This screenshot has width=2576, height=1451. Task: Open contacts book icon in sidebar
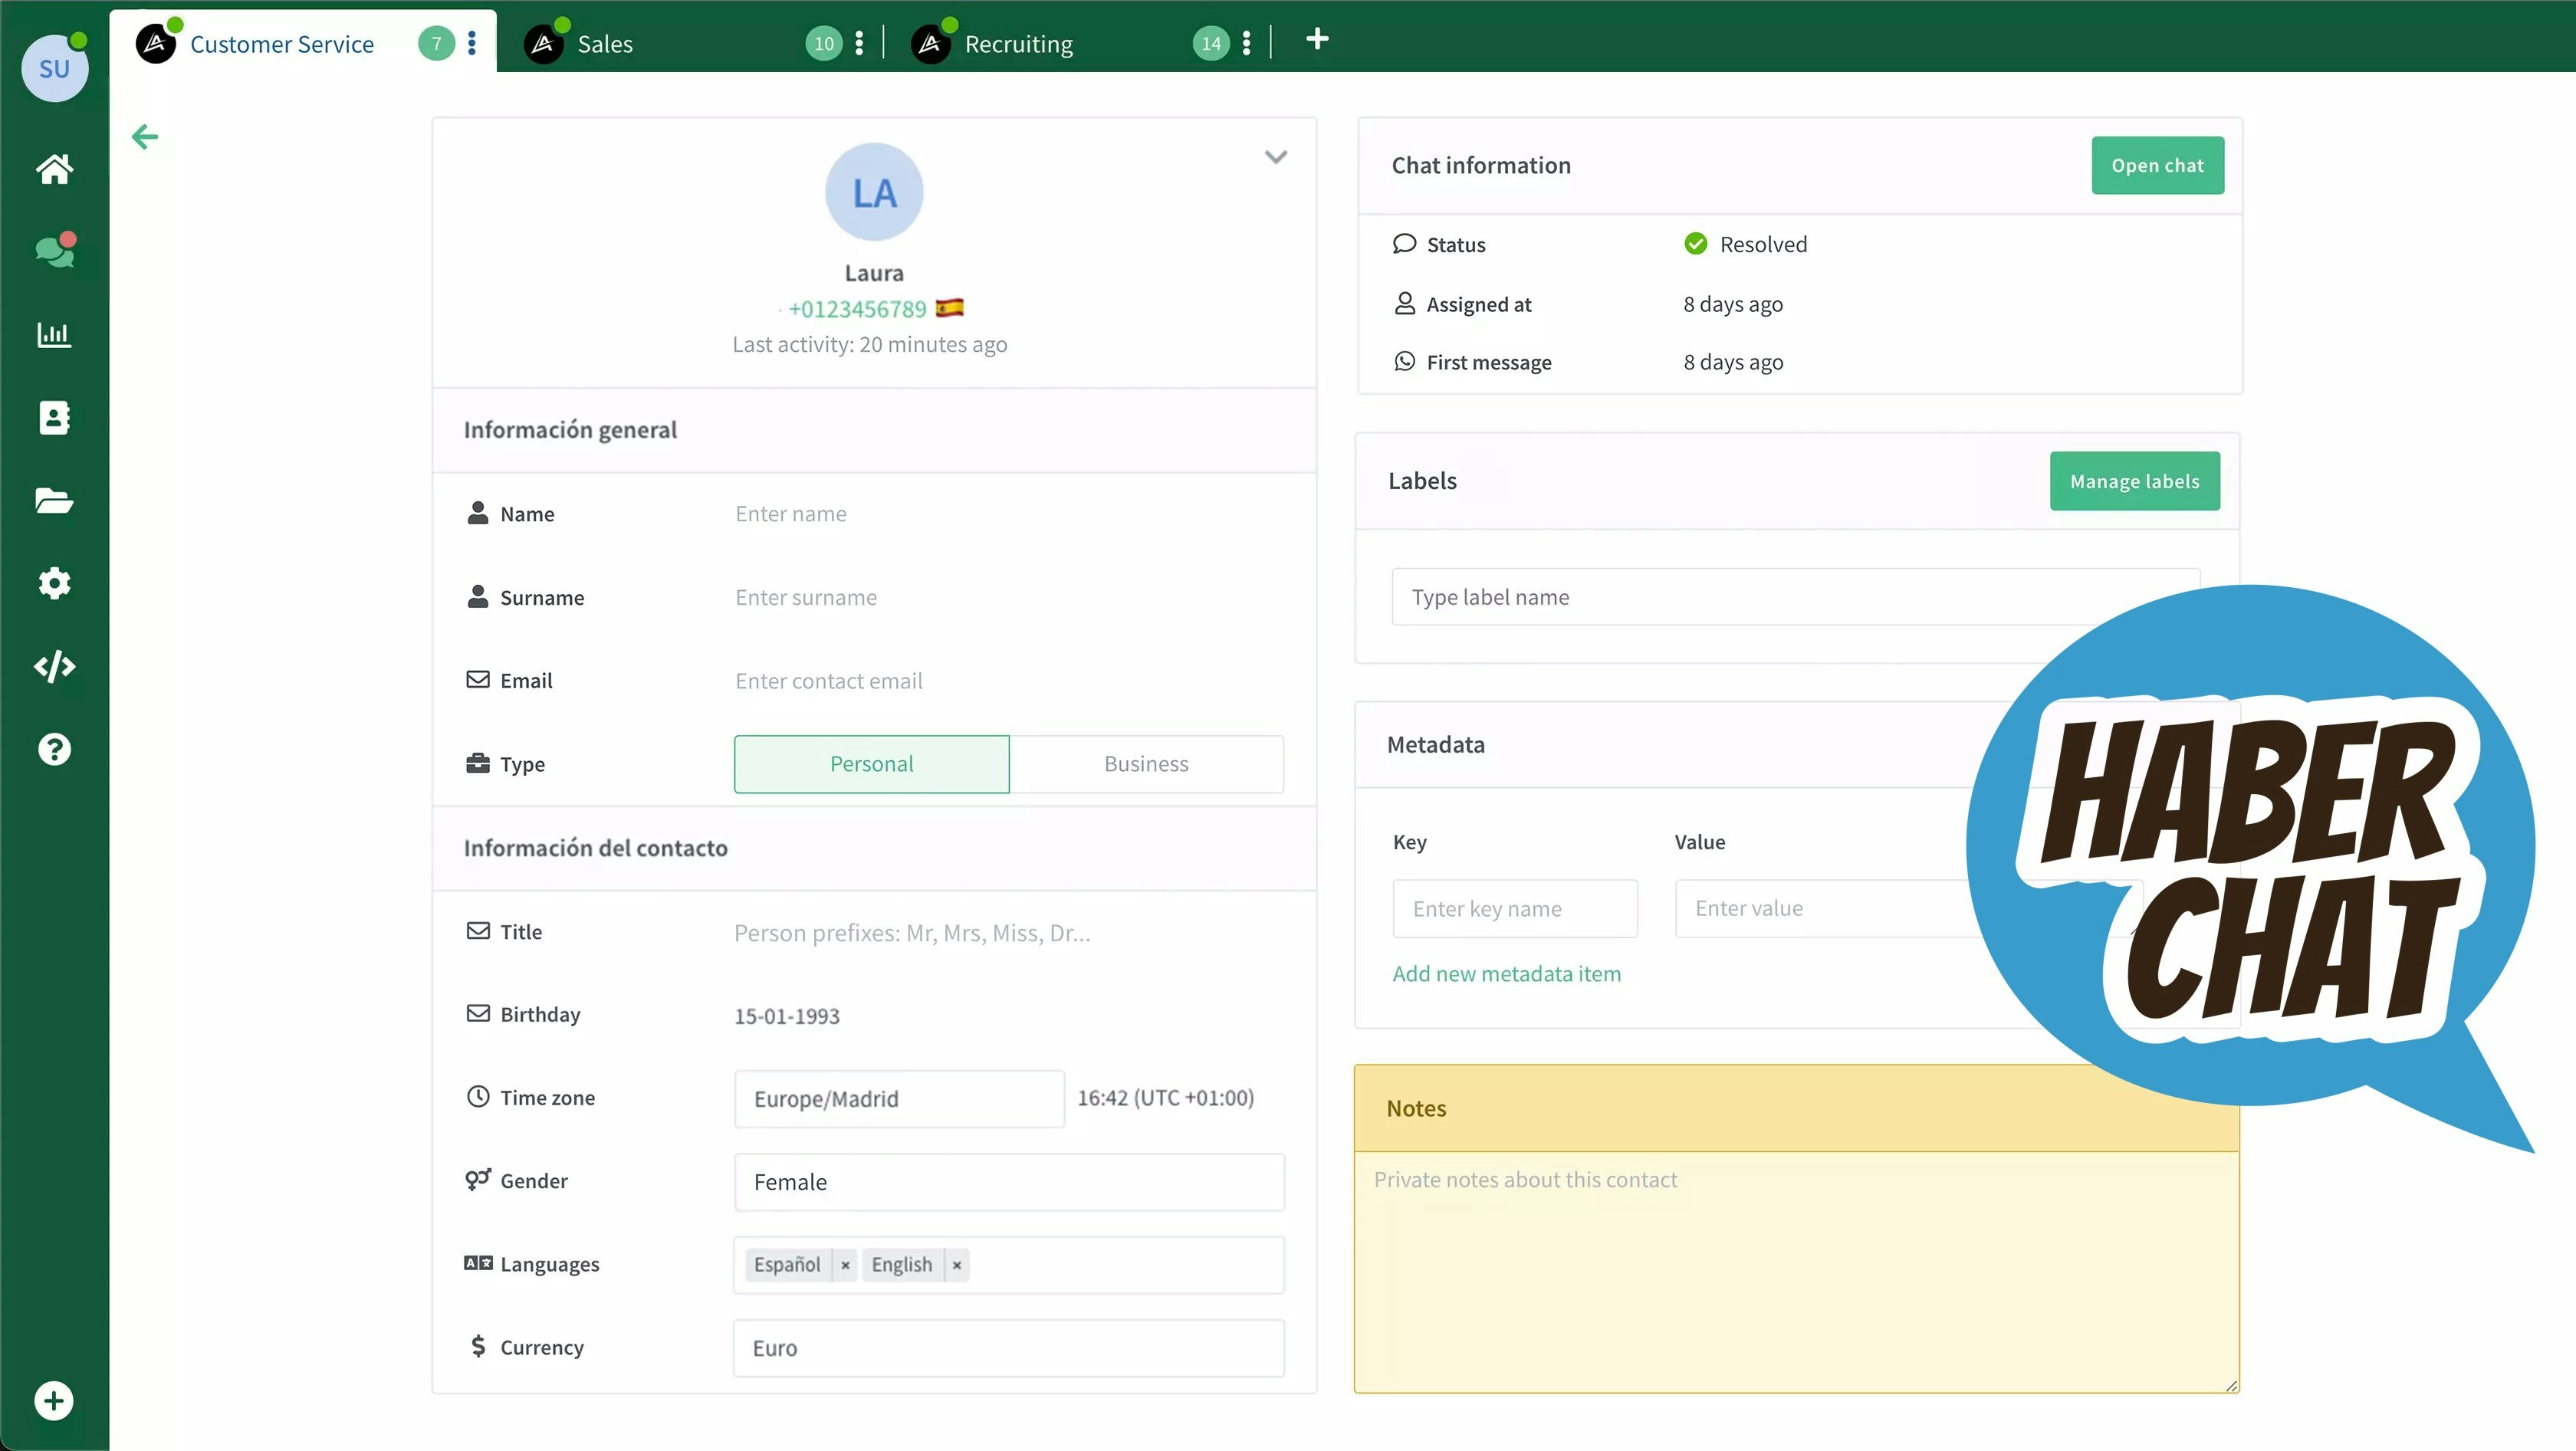tap(54, 417)
